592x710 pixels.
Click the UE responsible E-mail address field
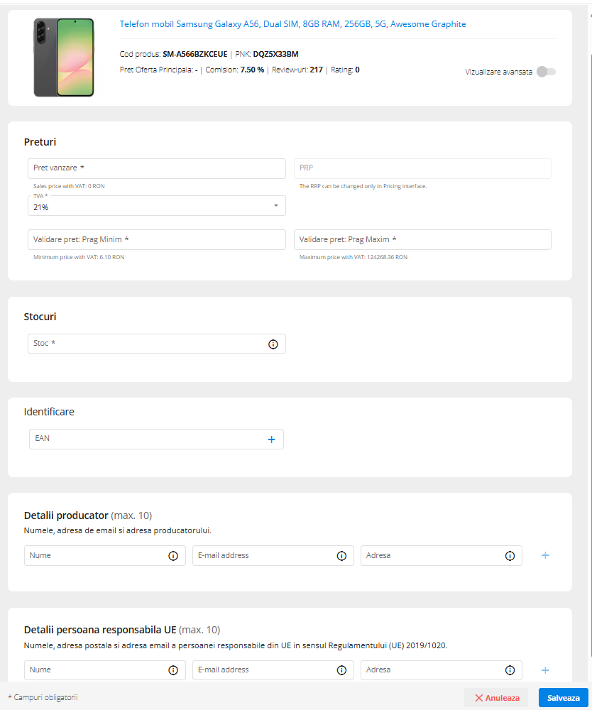point(263,670)
